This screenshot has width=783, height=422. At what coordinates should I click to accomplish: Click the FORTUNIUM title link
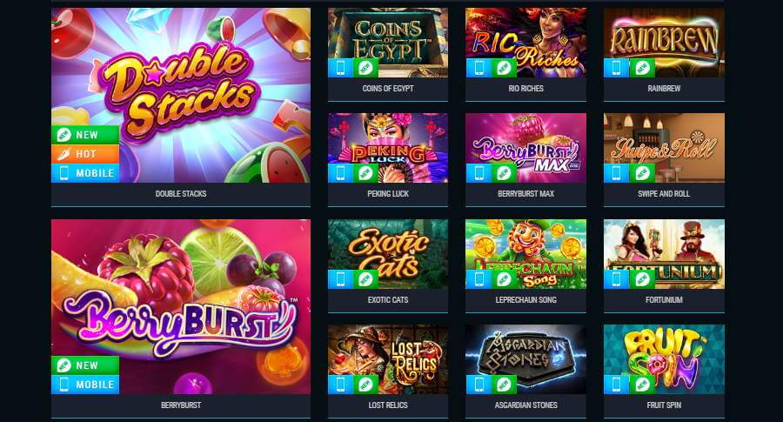pos(664,299)
